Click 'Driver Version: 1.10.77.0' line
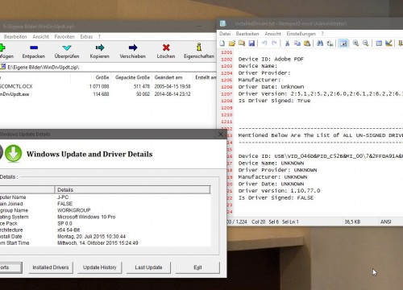Viewport: 403px width, 290px height. point(279,191)
